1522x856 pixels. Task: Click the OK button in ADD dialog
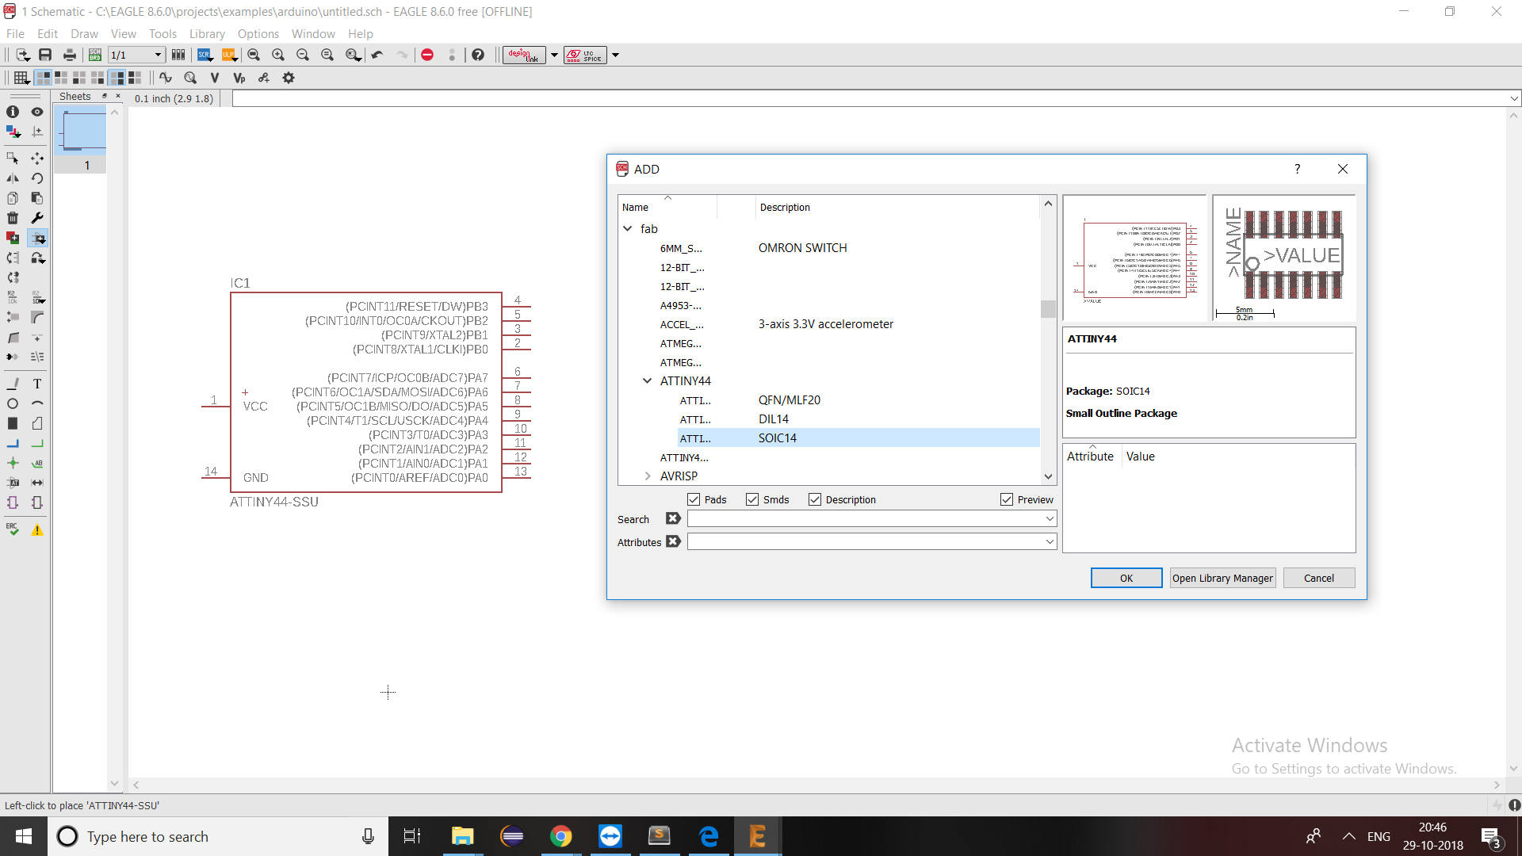click(1126, 578)
